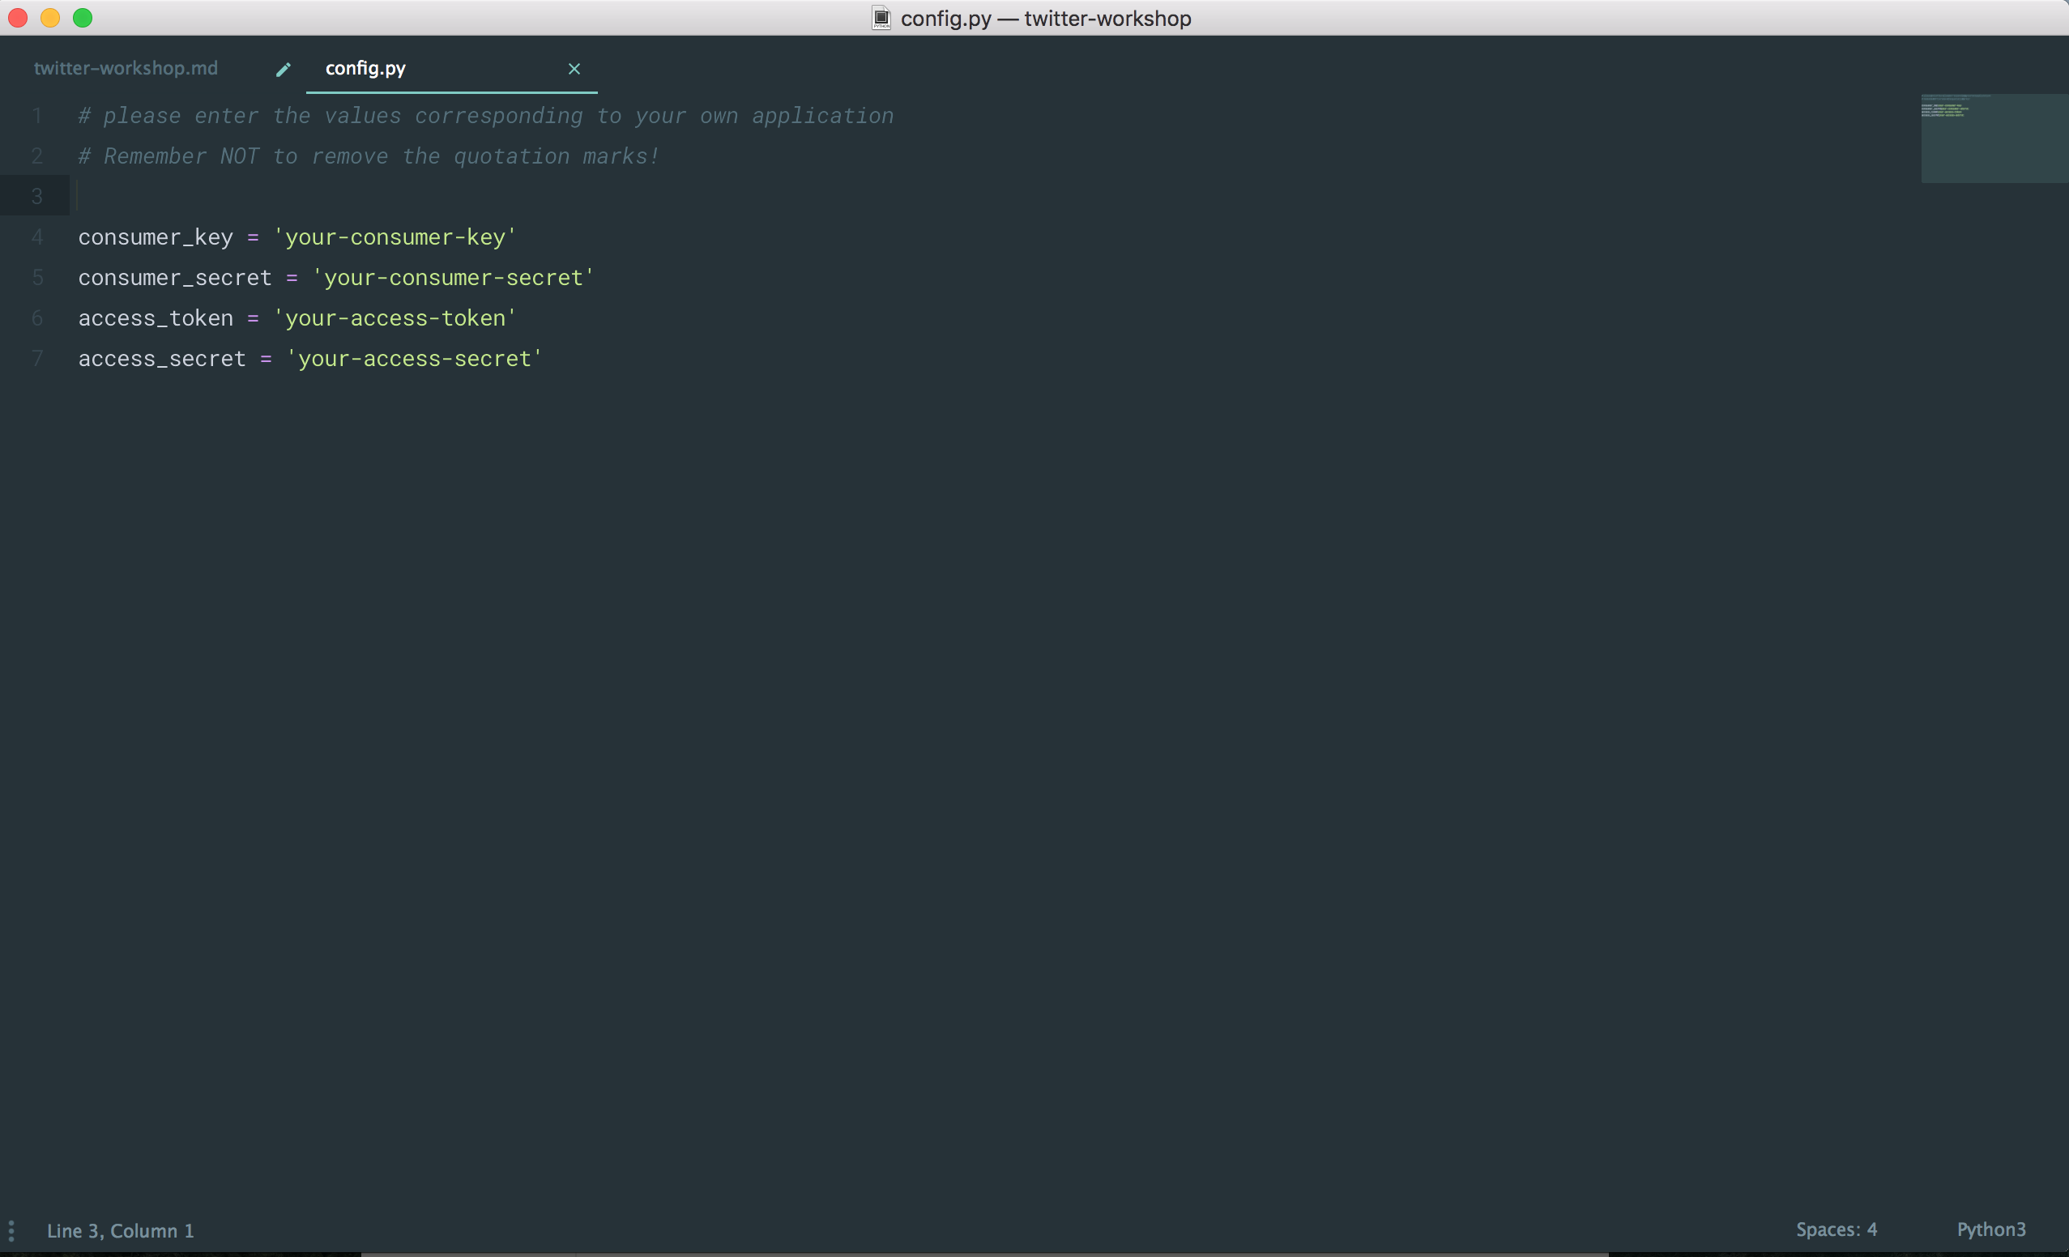Viewport: 2069px width, 1257px height.
Task: Select the config.py tab
Action: tap(365, 68)
